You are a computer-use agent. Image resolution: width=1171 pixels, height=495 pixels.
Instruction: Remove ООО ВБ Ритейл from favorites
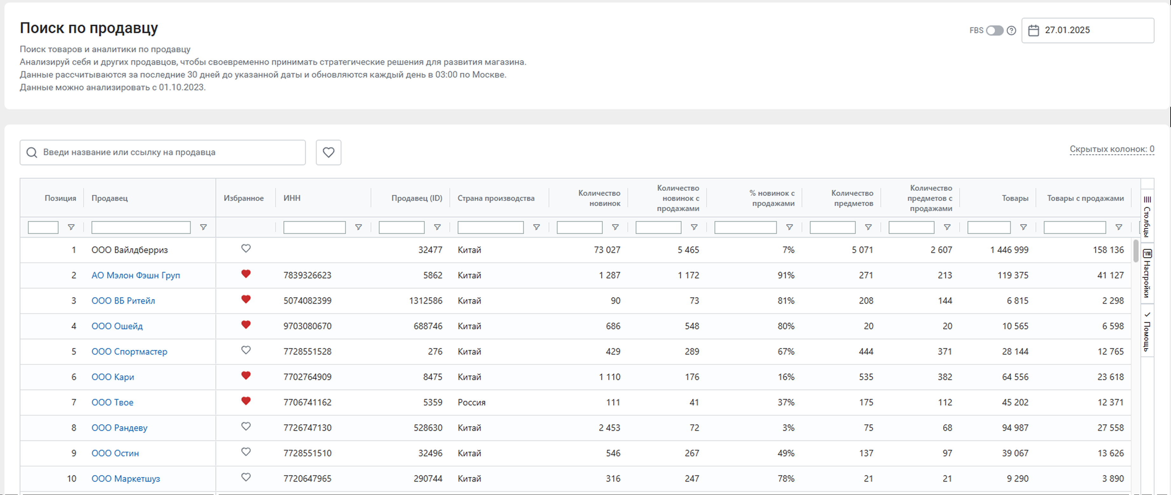pyautogui.click(x=246, y=300)
